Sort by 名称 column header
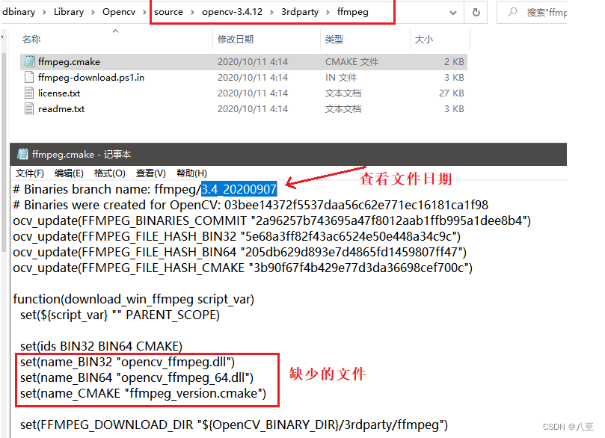The image size is (605, 438). pos(31,40)
